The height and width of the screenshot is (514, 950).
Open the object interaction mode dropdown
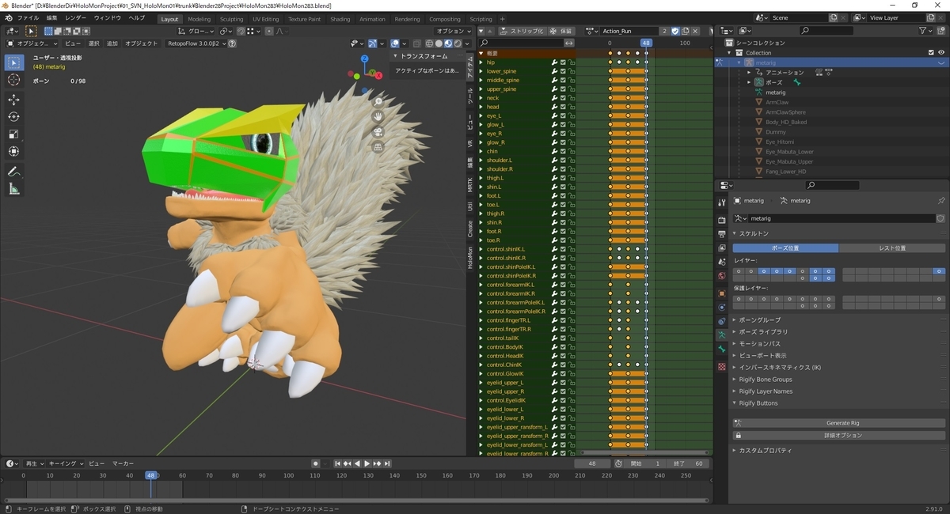click(x=32, y=43)
